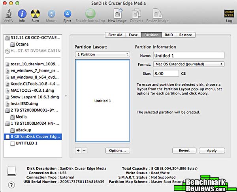Click the Apply button

212,151
